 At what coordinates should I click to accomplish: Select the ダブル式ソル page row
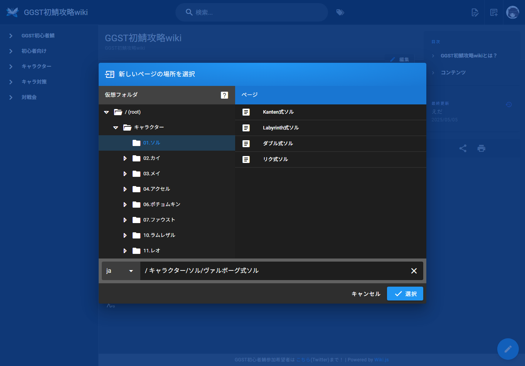point(331,144)
